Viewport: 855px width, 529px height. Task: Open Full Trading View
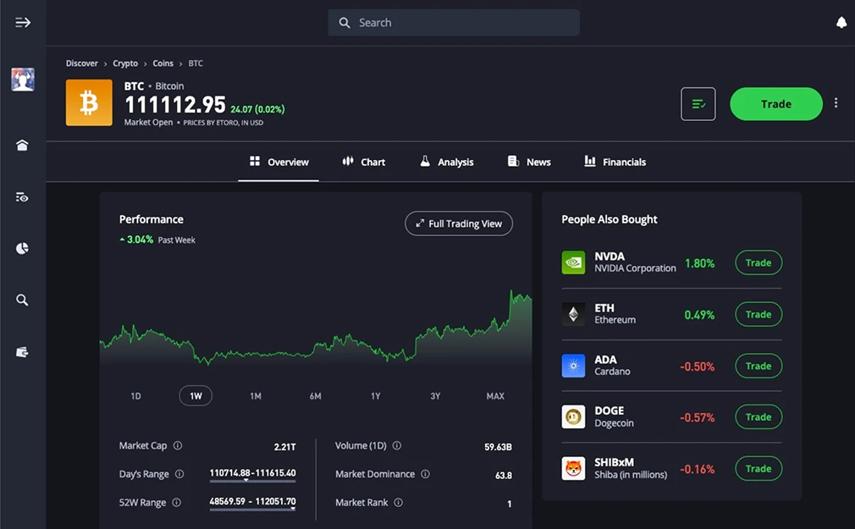point(459,223)
